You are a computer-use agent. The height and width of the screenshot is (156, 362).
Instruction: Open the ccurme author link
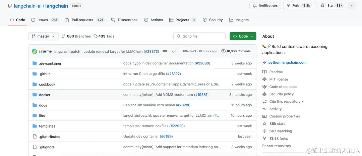45,51
